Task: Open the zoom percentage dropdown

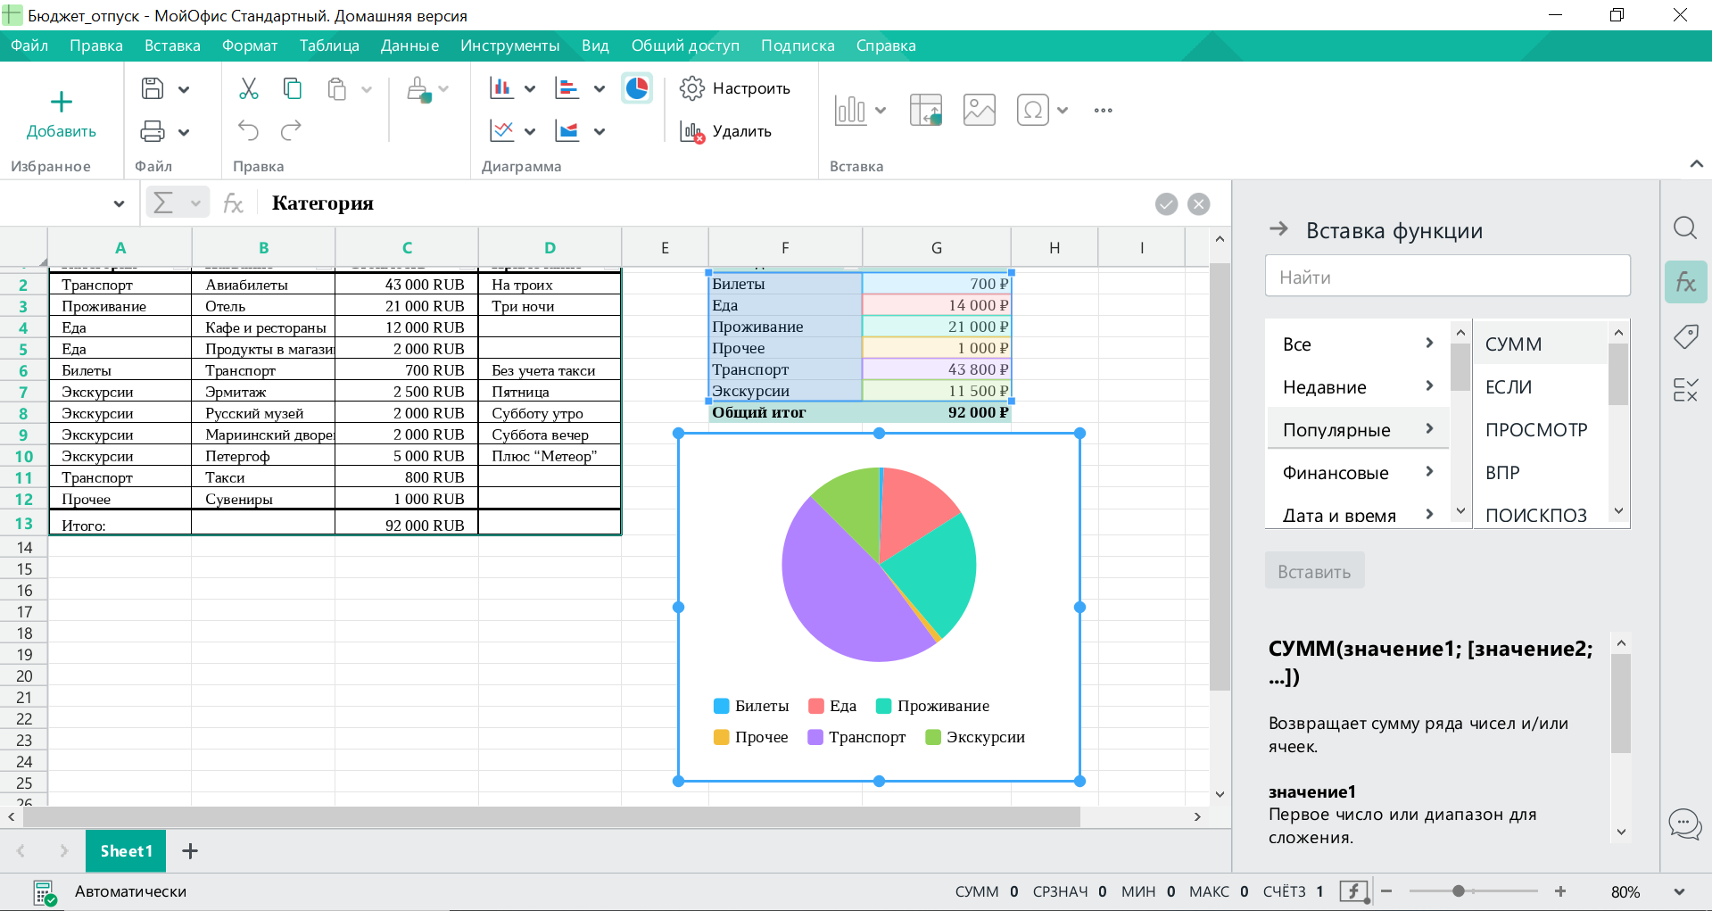Action: [1679, 891]
